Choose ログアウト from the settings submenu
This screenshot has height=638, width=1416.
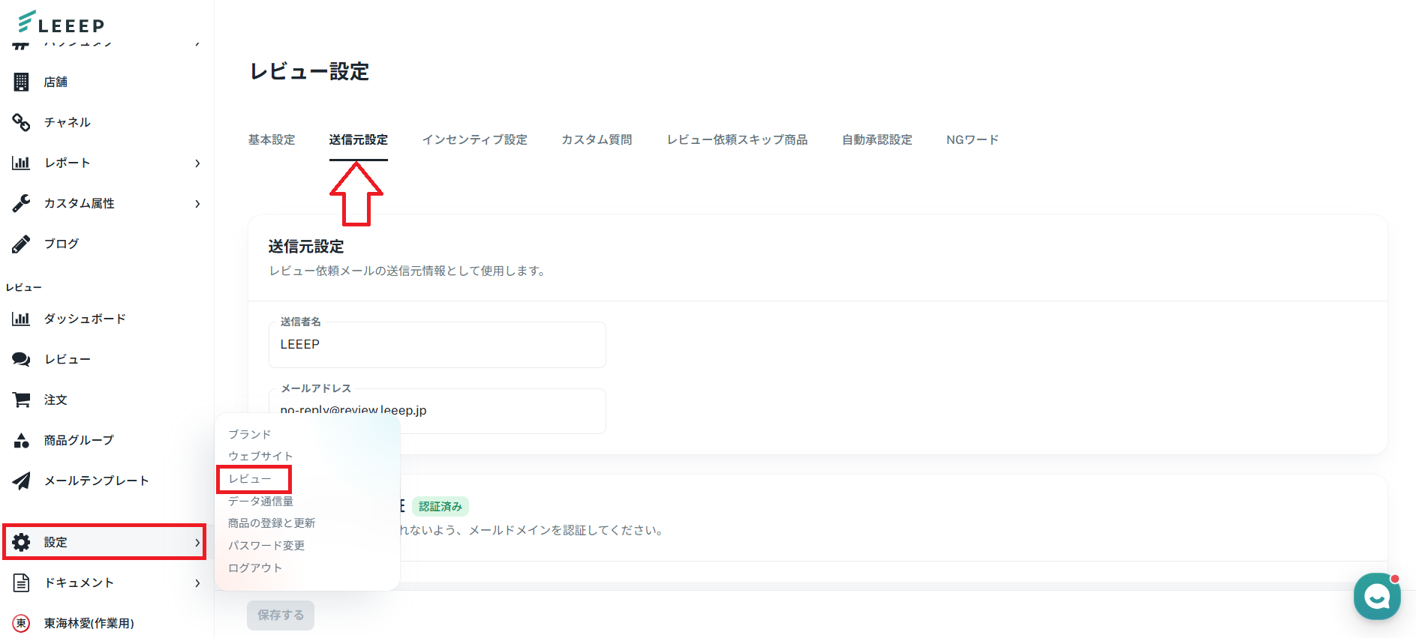[255, 568]
